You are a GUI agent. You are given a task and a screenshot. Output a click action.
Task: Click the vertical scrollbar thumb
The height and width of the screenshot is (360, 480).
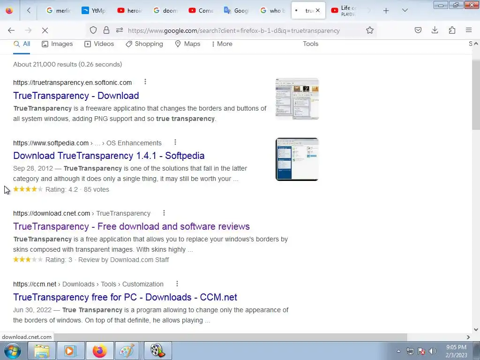476,95
